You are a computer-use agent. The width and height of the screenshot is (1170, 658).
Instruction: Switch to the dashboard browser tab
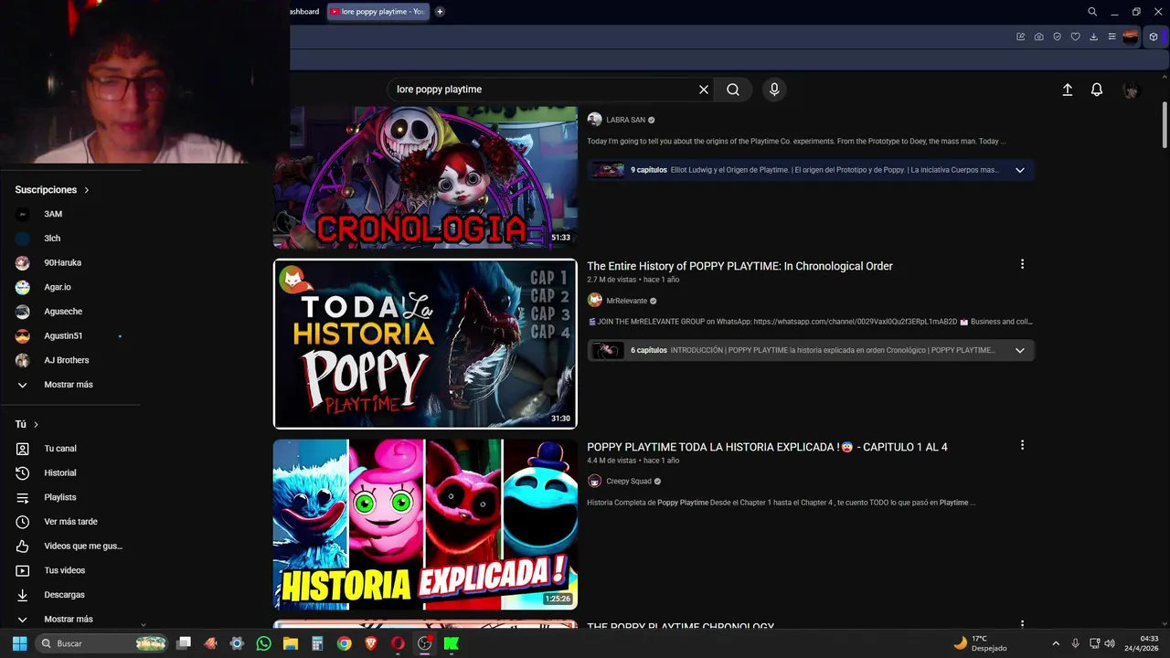coord(304,12)
